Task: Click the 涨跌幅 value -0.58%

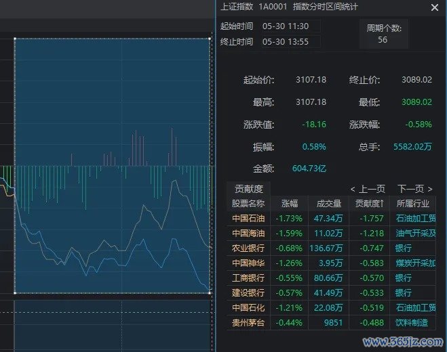Action: [x=419, y=125]
